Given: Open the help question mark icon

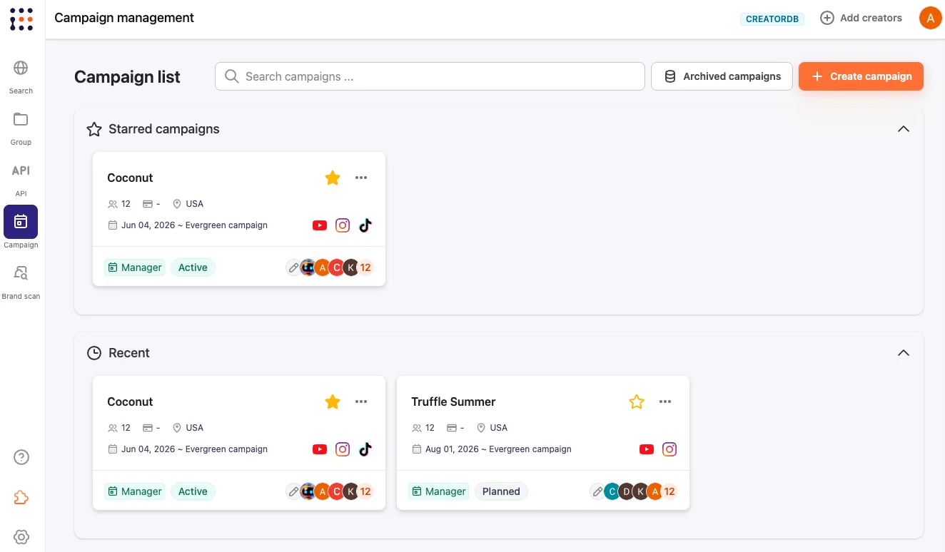Looking at the screenshot, I should [21, 457].
